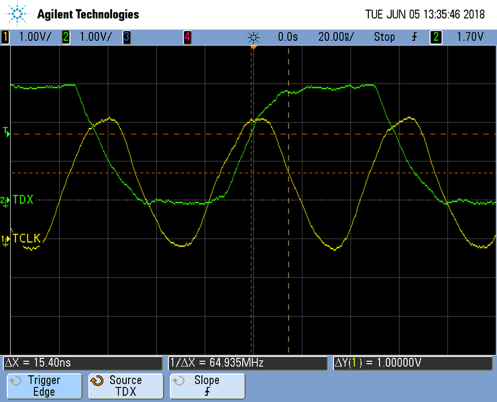Click the date and time display
This screenshot has height=402, width=497.
click(x=425, y=14)
